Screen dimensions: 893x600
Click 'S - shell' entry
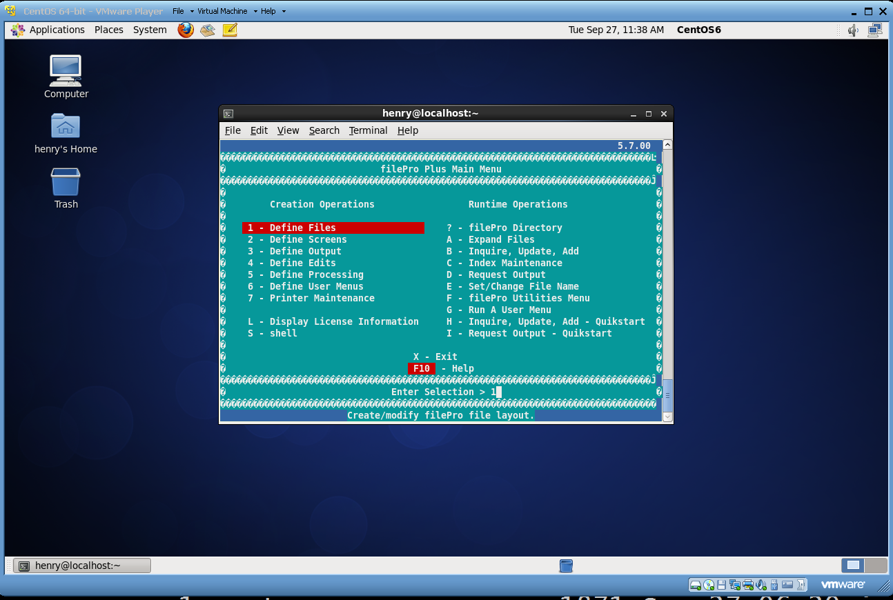[x=273, y=333]
